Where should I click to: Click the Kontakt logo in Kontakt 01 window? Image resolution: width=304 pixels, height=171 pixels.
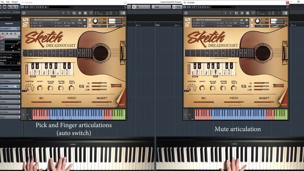pos(24,13)
